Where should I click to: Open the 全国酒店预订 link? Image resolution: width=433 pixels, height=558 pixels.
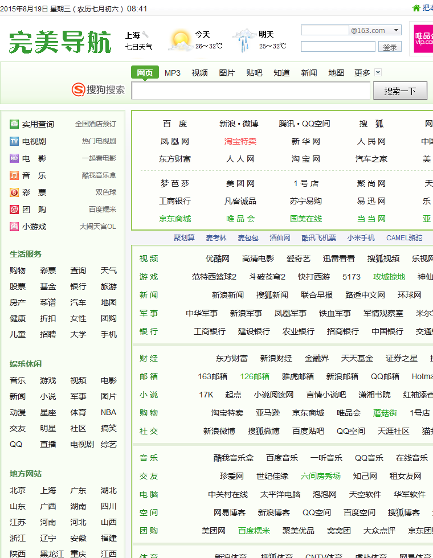(96, 124)
